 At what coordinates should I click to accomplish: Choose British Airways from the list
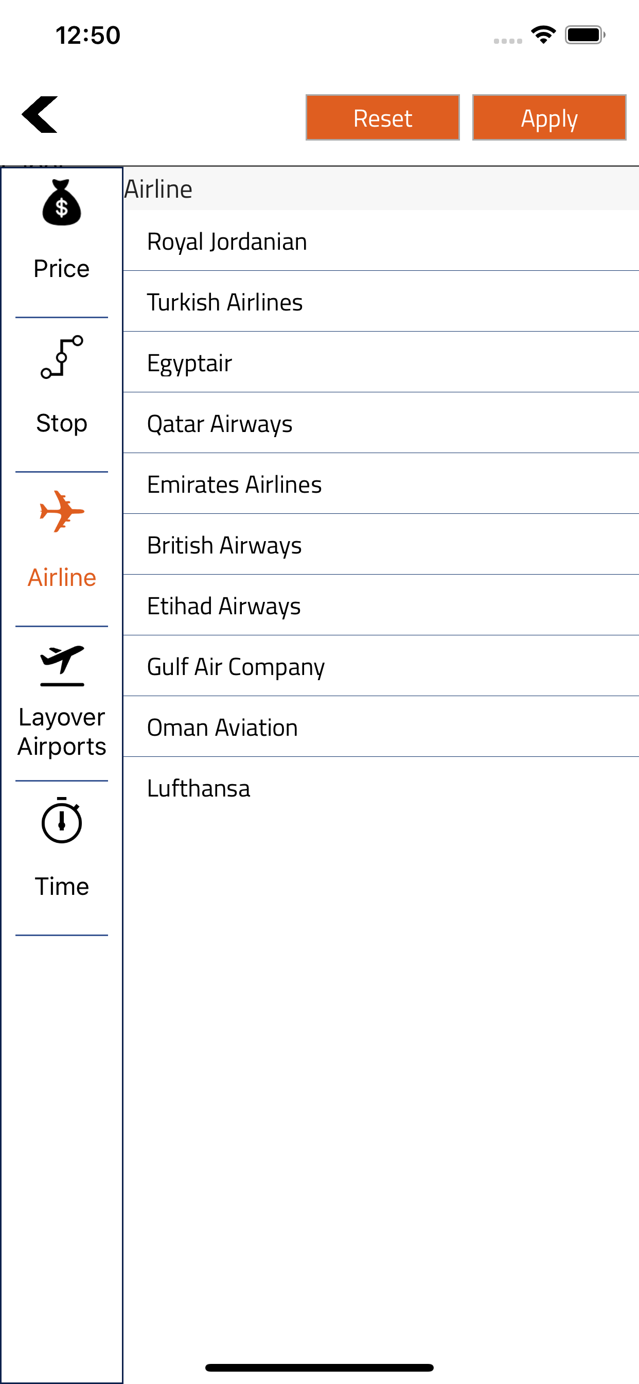click(x=381, y=544)
